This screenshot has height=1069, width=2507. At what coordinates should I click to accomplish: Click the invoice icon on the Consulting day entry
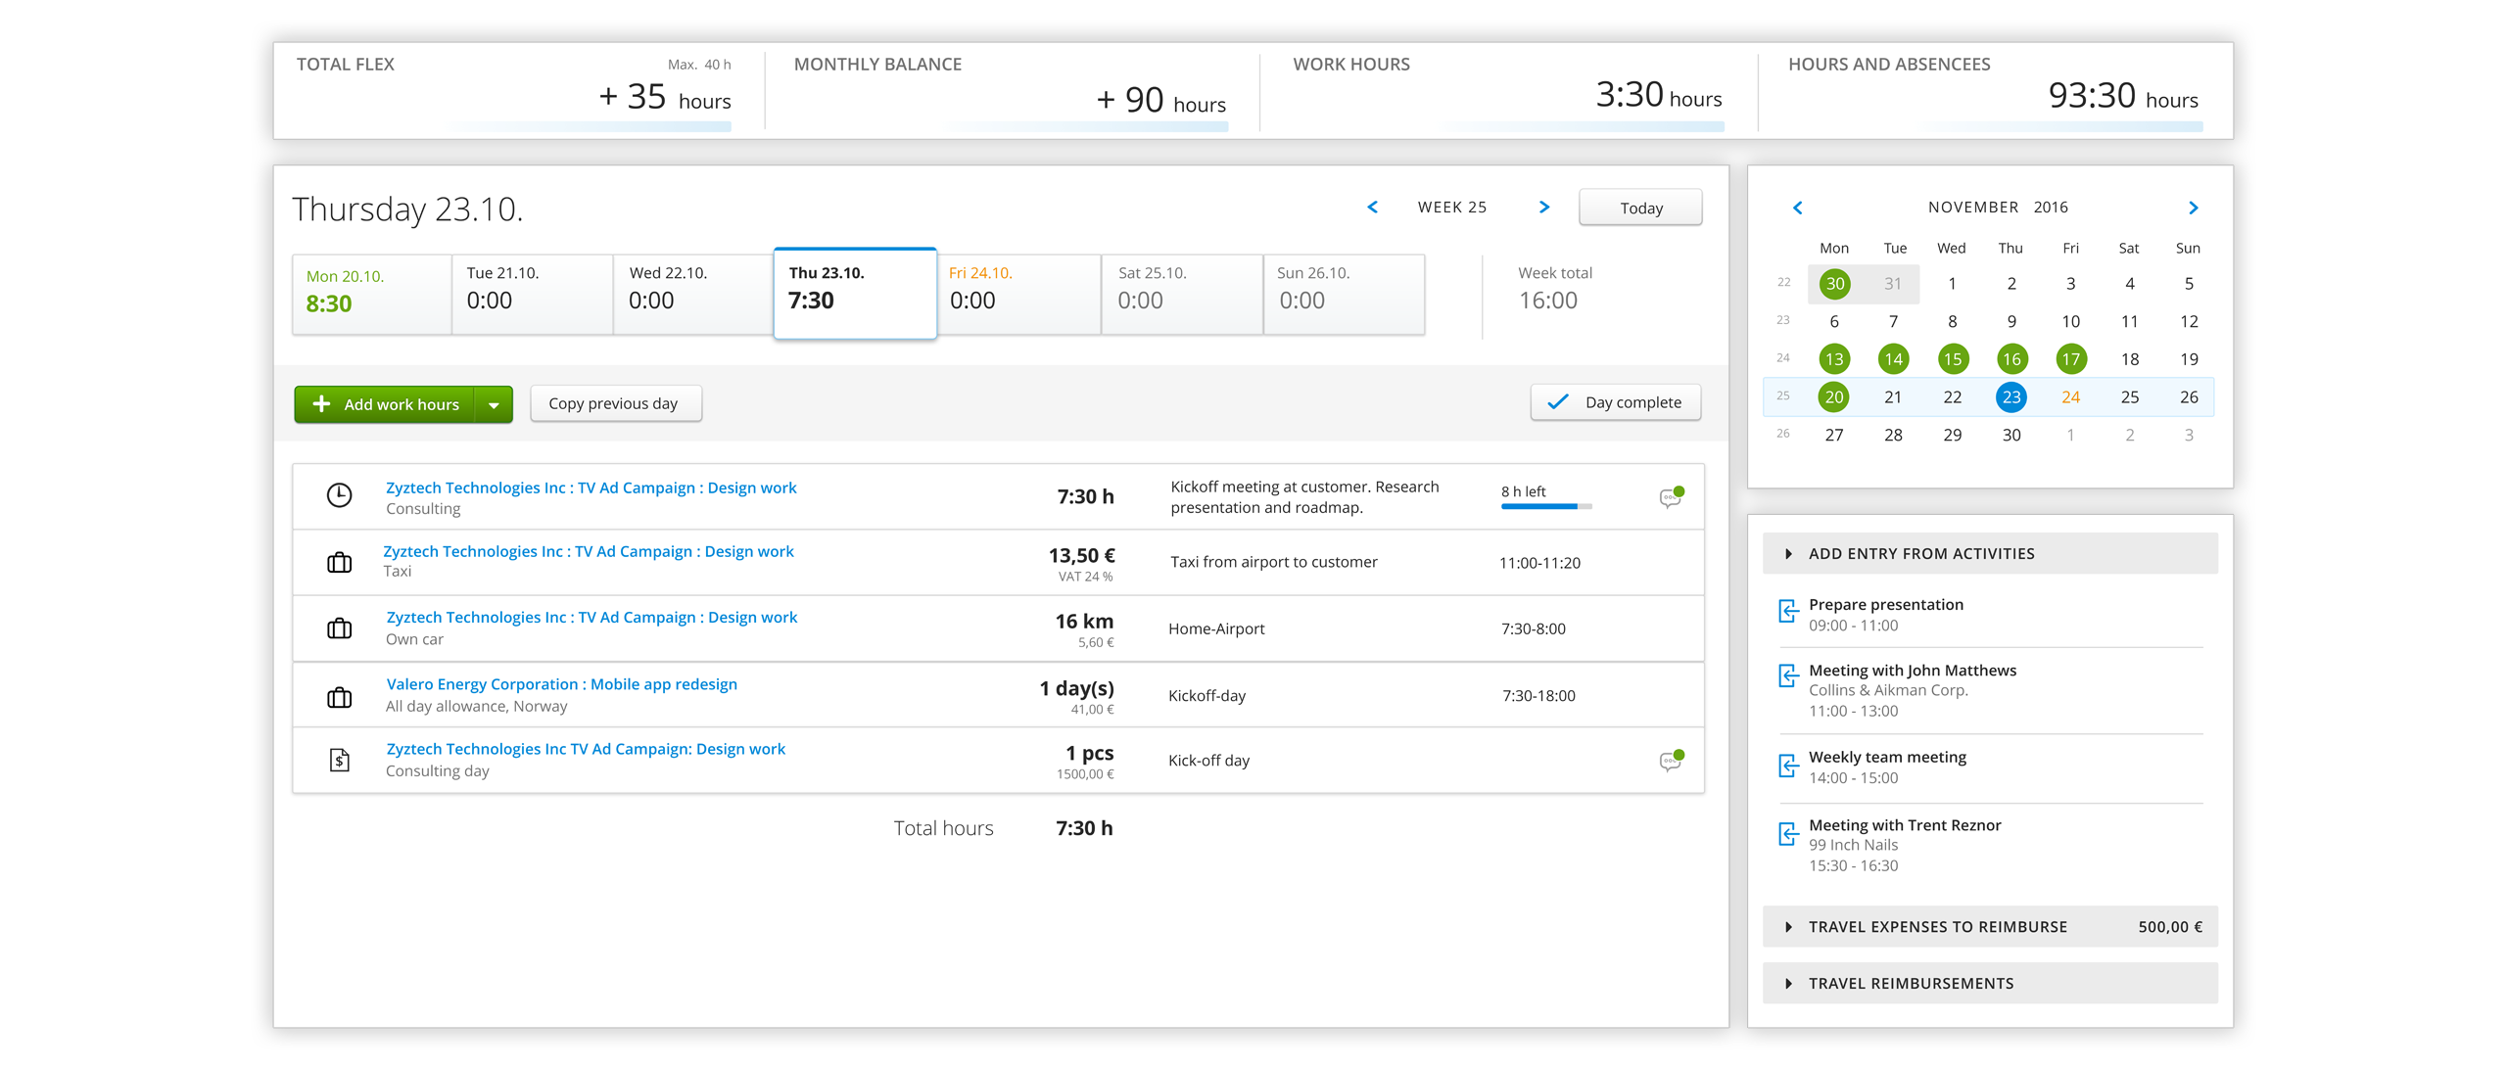coord(340,759)
